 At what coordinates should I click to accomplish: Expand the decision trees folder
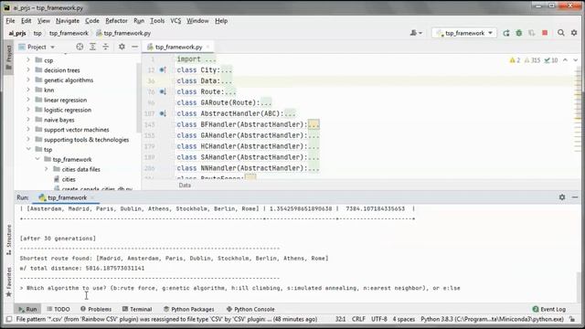click(28, 69)
